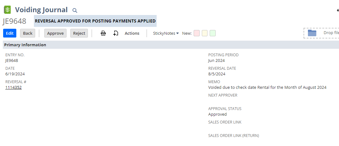Create a new yellow sticky note
Screen dimensions: 339x146
pyautogui.click(x=205, y=33)
